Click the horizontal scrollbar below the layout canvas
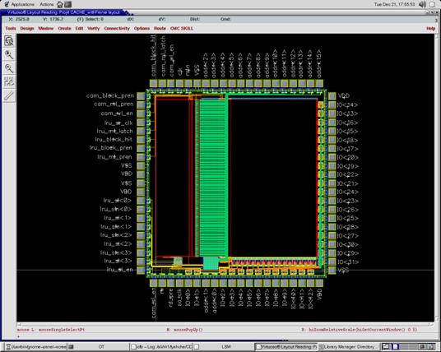Screen dimensions: 441x352 [225, 324]
